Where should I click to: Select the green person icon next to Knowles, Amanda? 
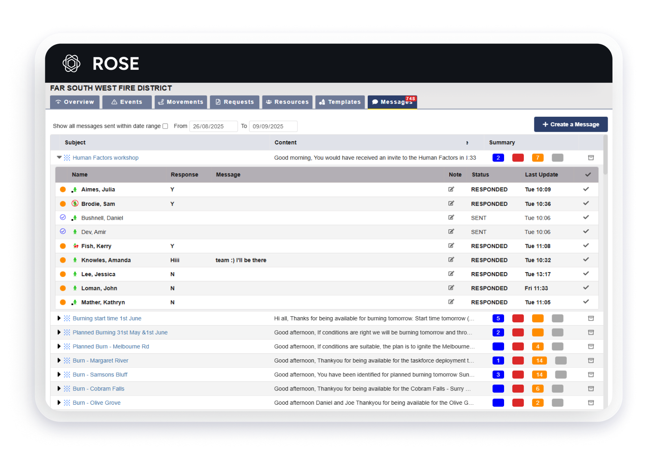click(x=74, y=260)
